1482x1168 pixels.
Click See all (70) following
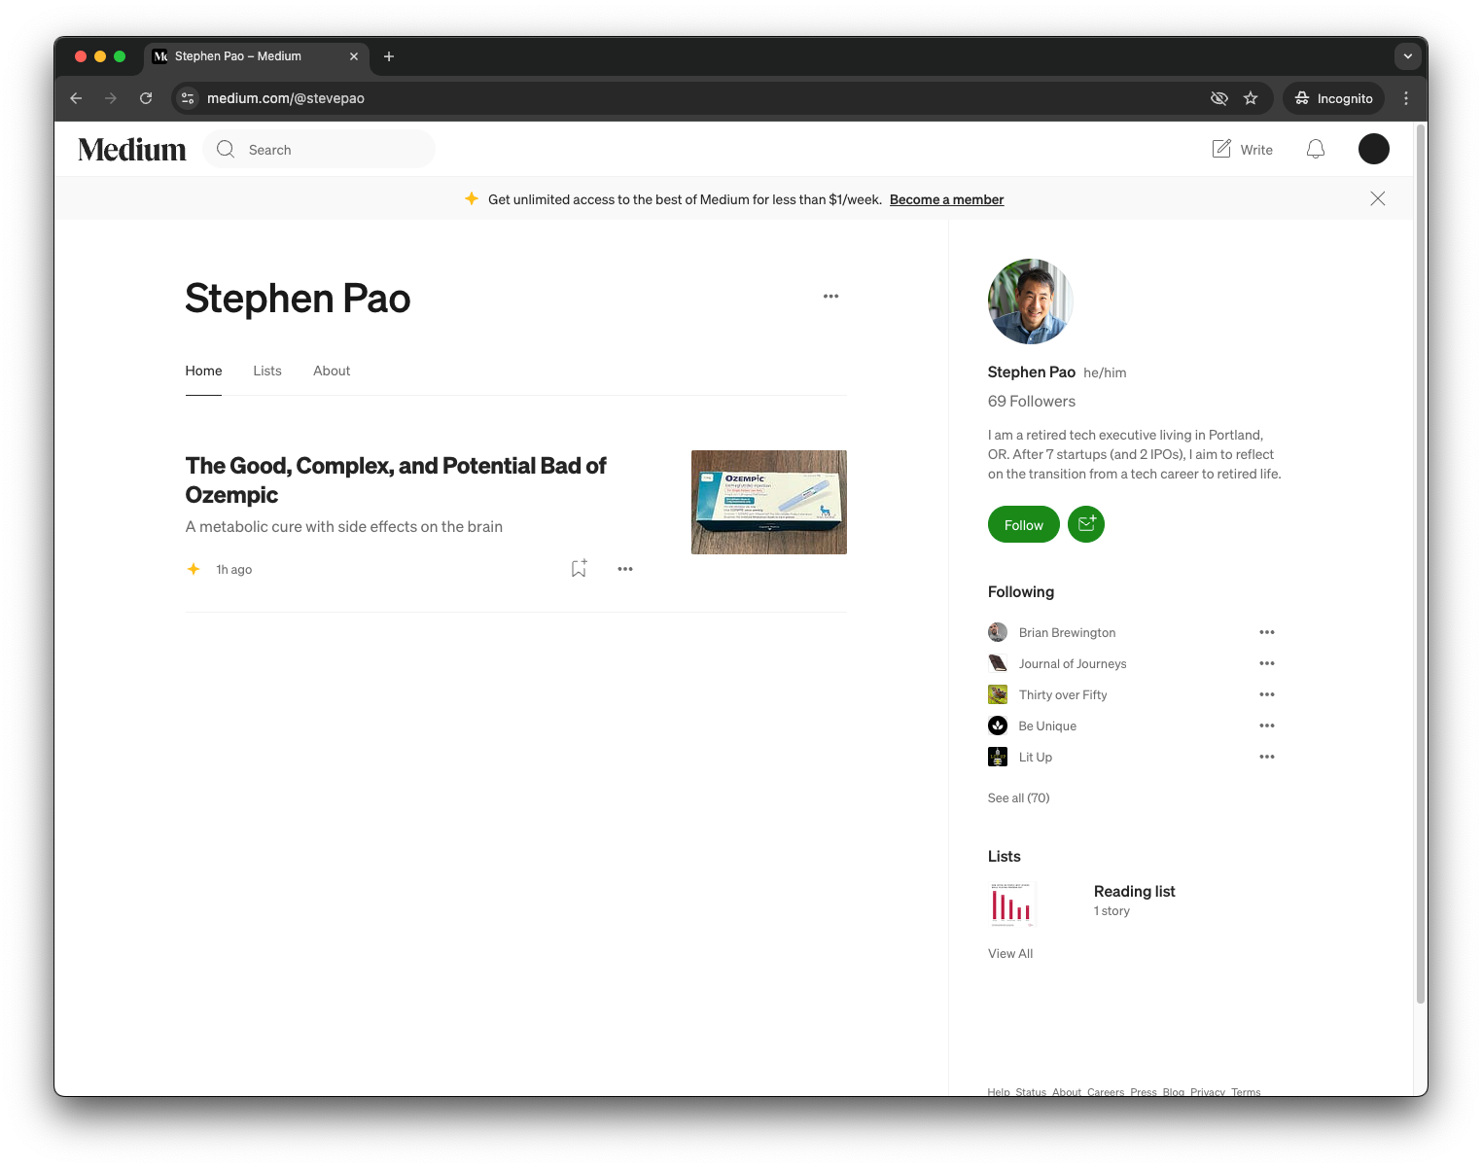click(1018, 797)
